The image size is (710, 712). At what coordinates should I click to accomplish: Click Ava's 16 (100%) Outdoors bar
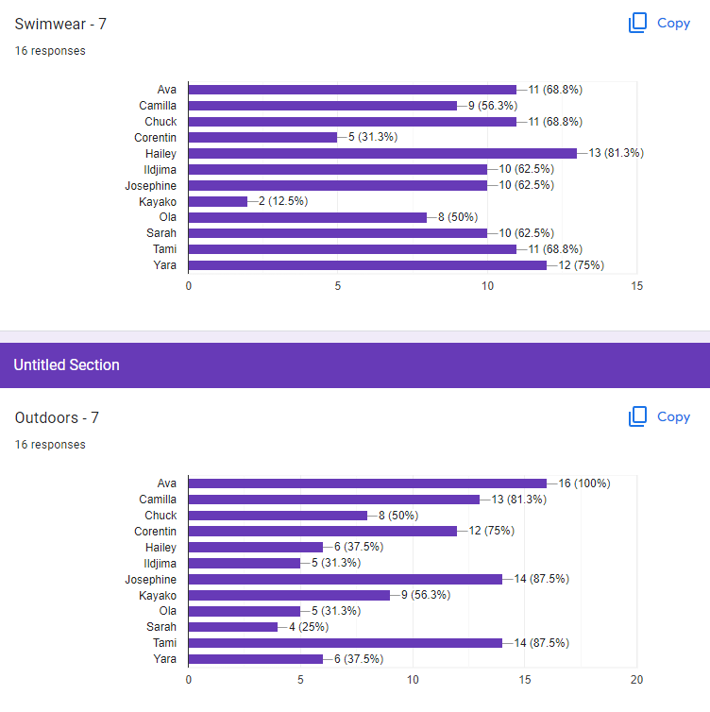click(x=367, y=483)
